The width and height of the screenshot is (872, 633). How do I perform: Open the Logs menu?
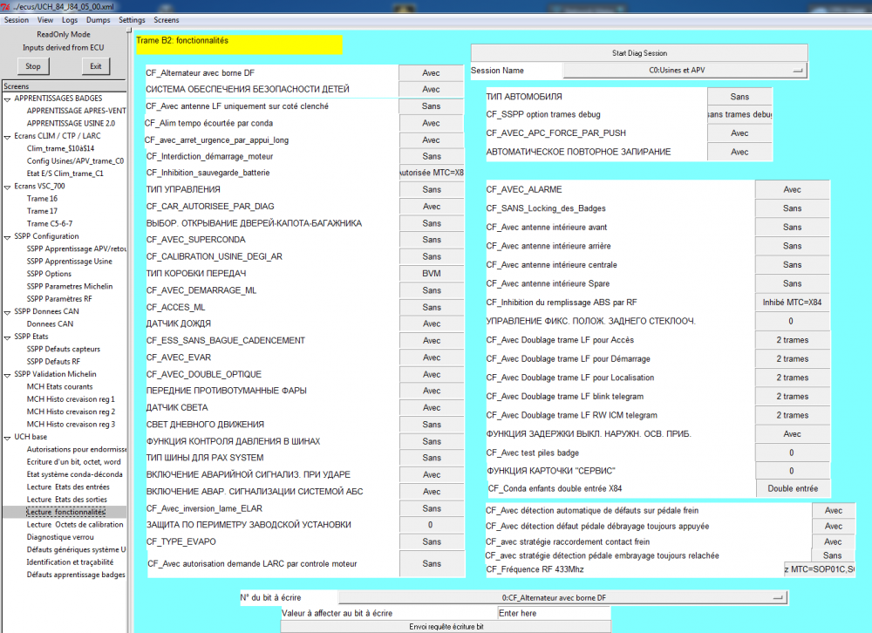pyautogui.click(x=70, y=20)
